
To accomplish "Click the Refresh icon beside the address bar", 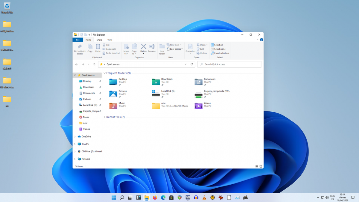I will tap(192, 64).
